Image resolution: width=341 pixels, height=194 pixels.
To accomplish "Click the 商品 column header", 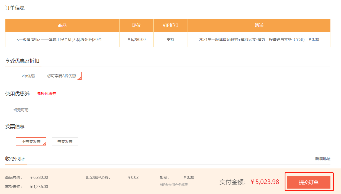I will (x=62, y=25).
